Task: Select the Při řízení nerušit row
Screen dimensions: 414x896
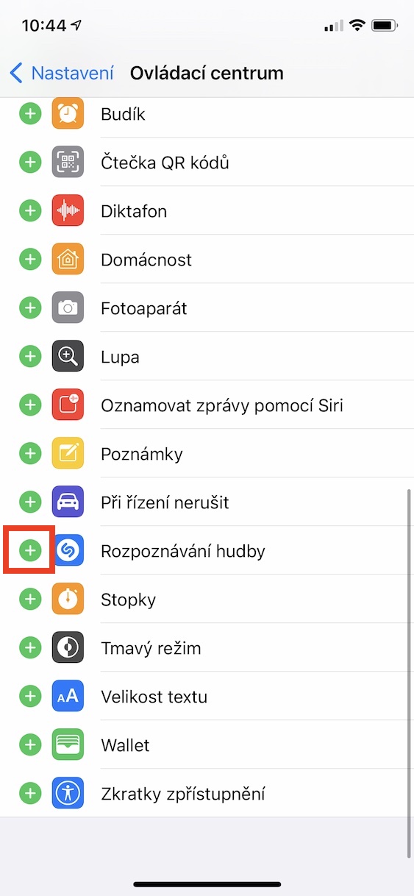Action: click(207, 502)
